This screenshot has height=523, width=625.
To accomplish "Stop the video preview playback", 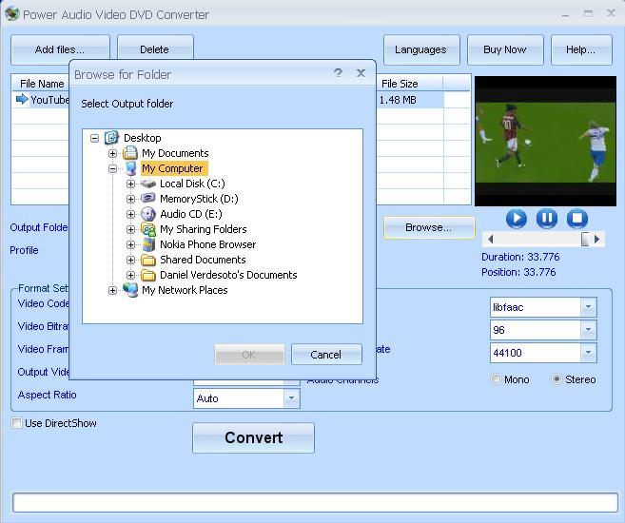I will [x=576, y=219].
